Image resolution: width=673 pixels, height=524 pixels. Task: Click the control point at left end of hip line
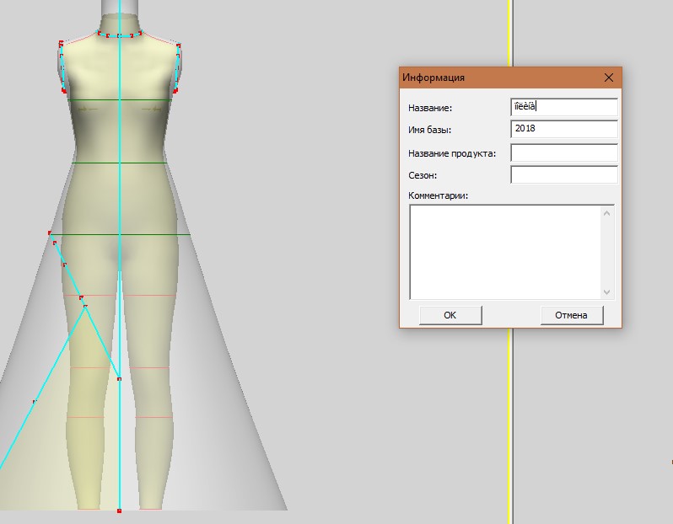point(50,233)
